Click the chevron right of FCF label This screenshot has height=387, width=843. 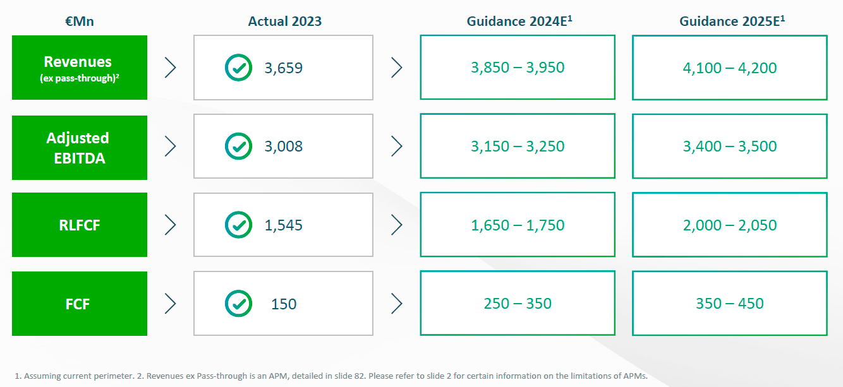coord(170,304)
